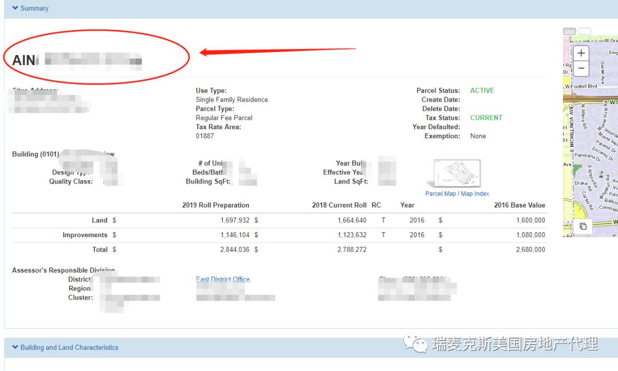Click the parcel map near Panorama Dr
The width and height of the screenshot is (618, 371).
587,157
